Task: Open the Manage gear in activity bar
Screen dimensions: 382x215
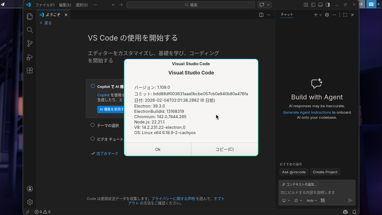Action: click(30, 202)
